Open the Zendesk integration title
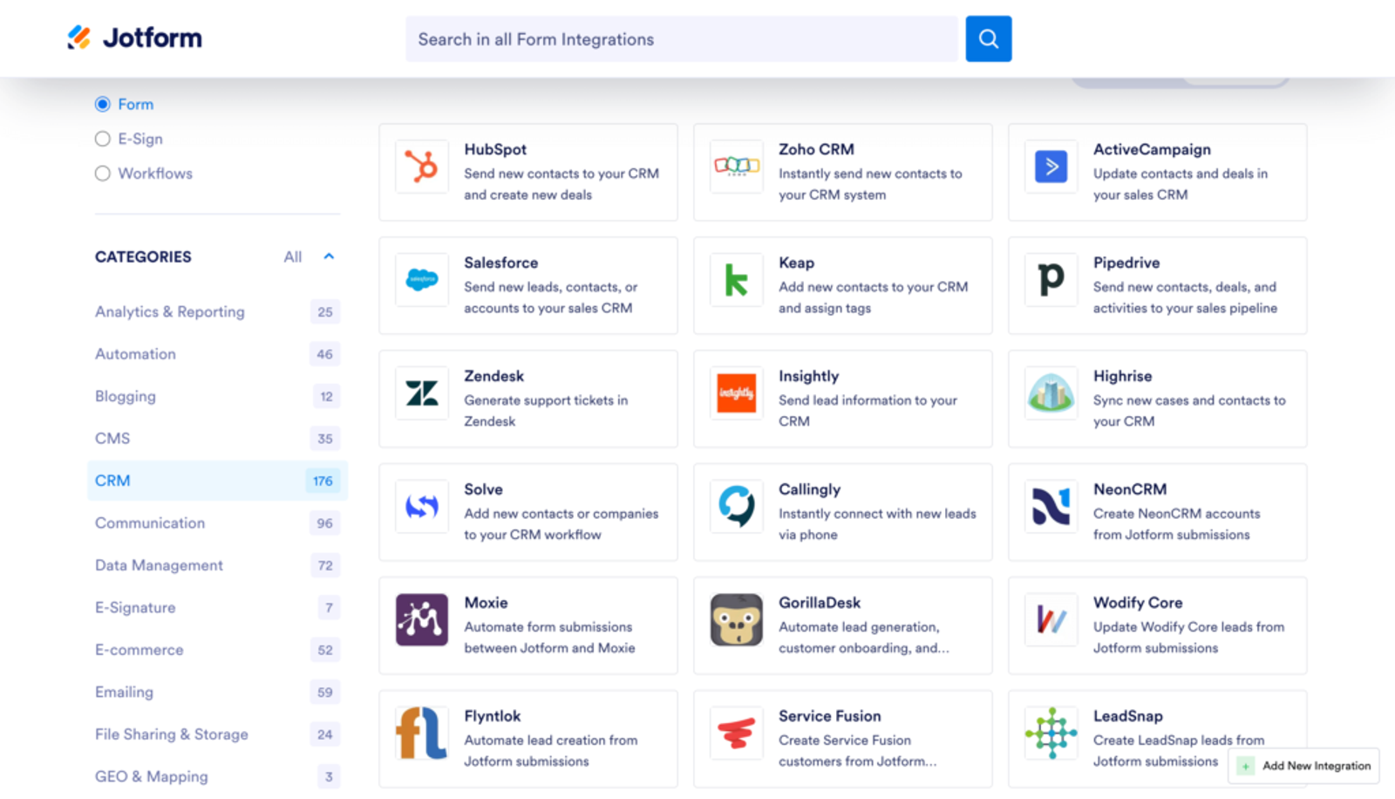The width and height of the screenshot is (1395, 799). click(494, 376)
